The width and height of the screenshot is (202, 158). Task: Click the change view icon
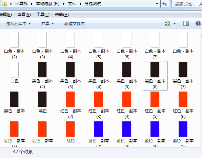167,23
